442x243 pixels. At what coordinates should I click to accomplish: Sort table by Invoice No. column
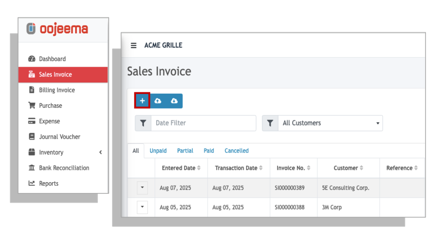(309, 168)
